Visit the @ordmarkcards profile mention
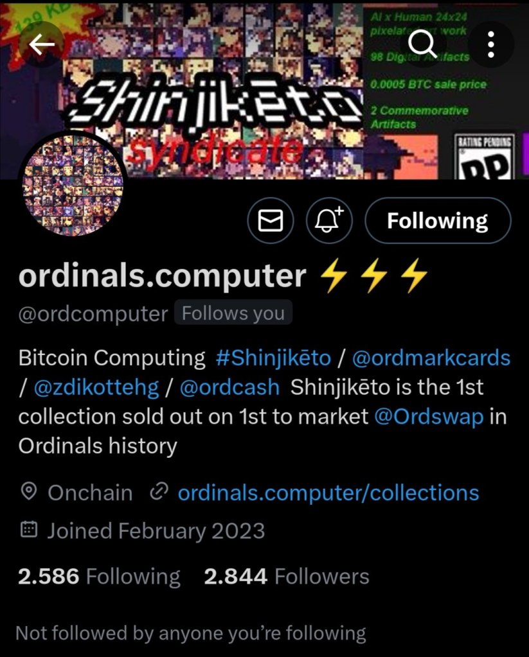Screen dimensions: 529x657 tap(431, 358)
